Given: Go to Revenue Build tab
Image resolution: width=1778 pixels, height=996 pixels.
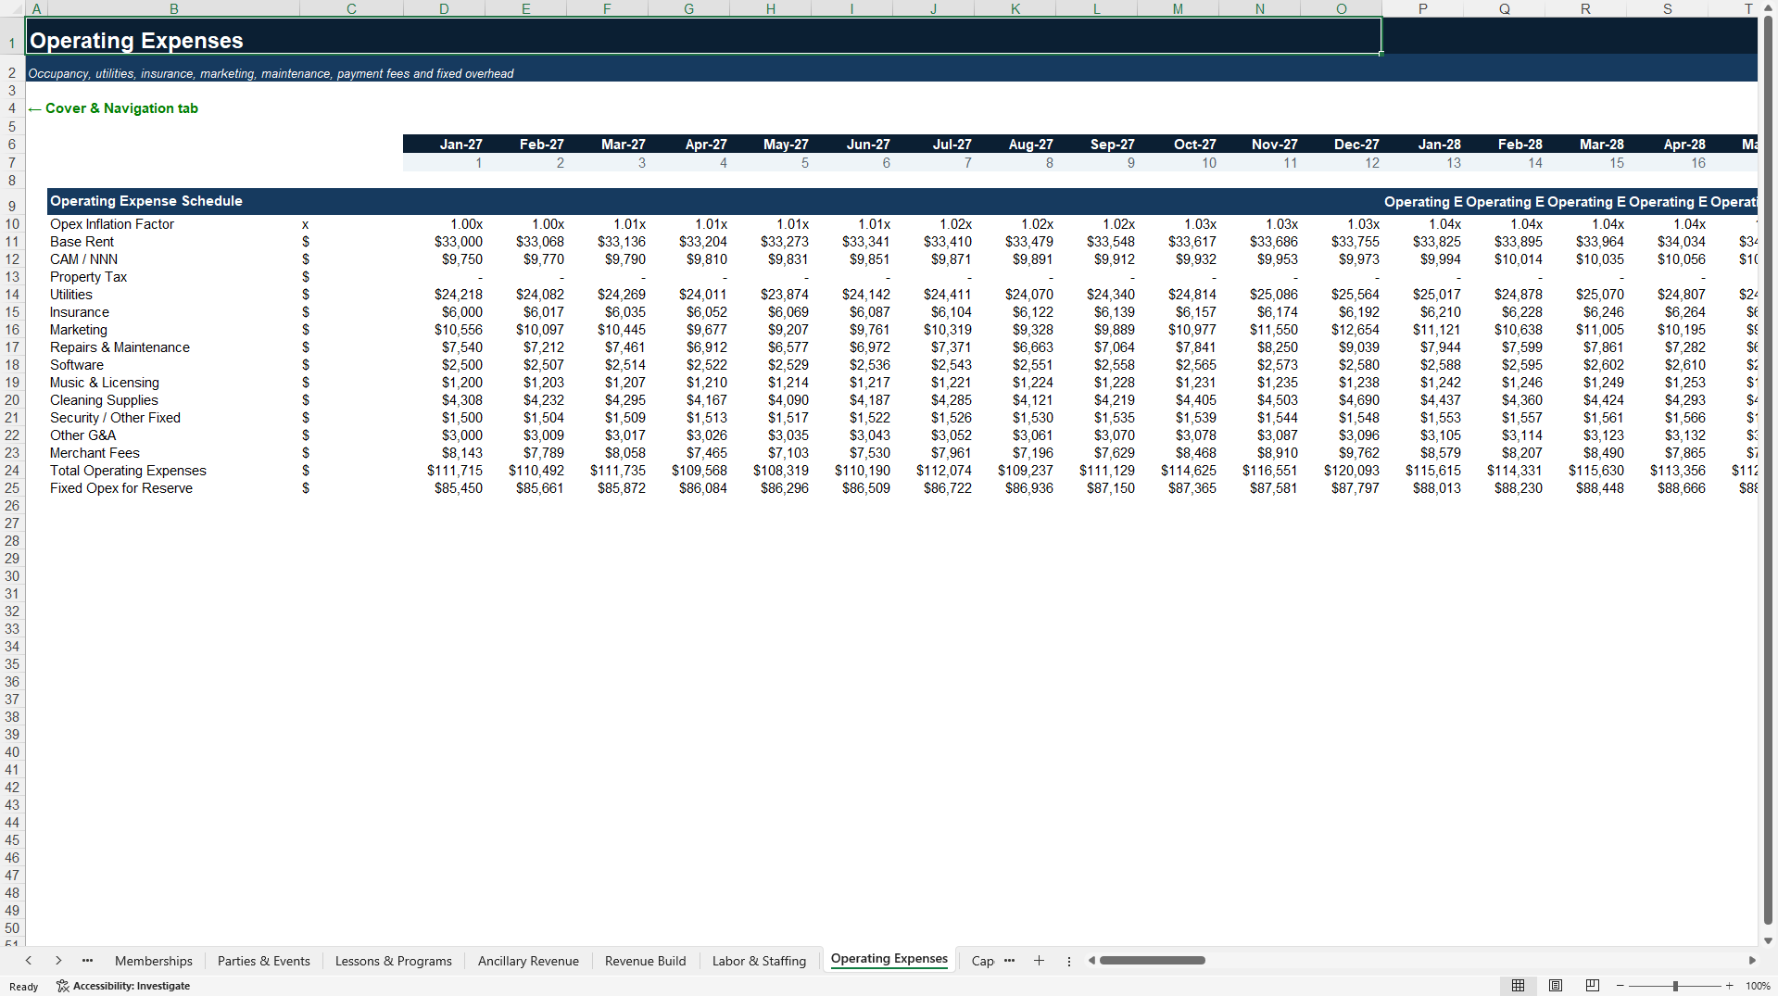Looking at the screenshot, I should 646,961.
